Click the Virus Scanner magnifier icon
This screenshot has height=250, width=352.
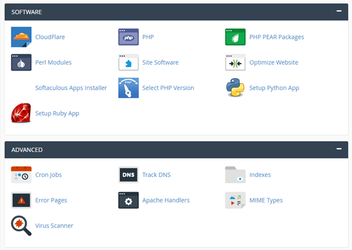(x=21, y=226)
